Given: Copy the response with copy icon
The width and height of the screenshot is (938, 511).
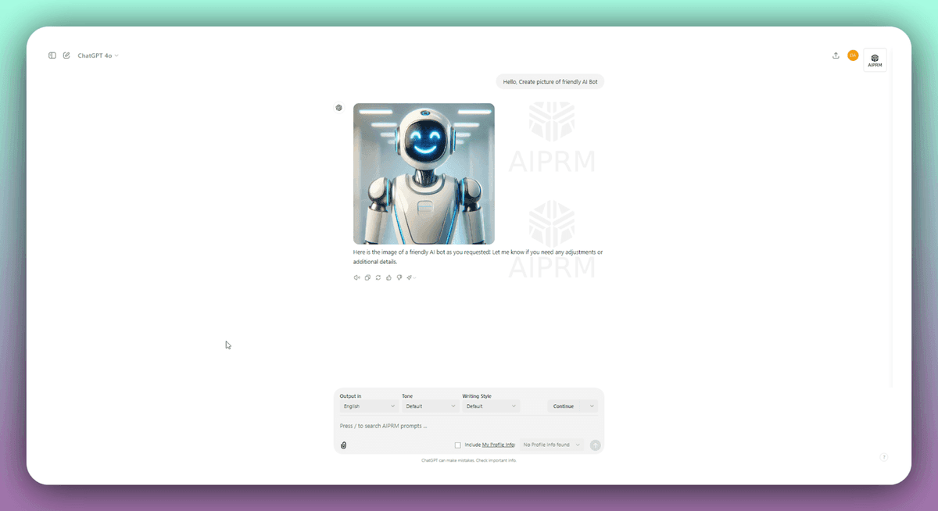Looking at the screenshot, I should (367, 277).
